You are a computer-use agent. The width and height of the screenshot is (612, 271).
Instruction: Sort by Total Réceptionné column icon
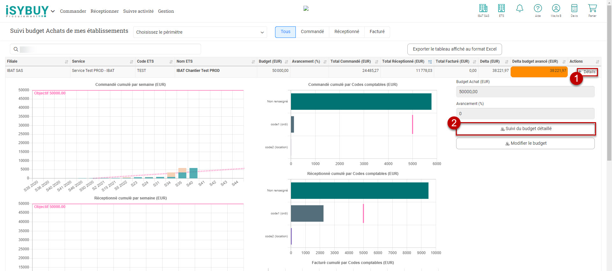(430, 62)
